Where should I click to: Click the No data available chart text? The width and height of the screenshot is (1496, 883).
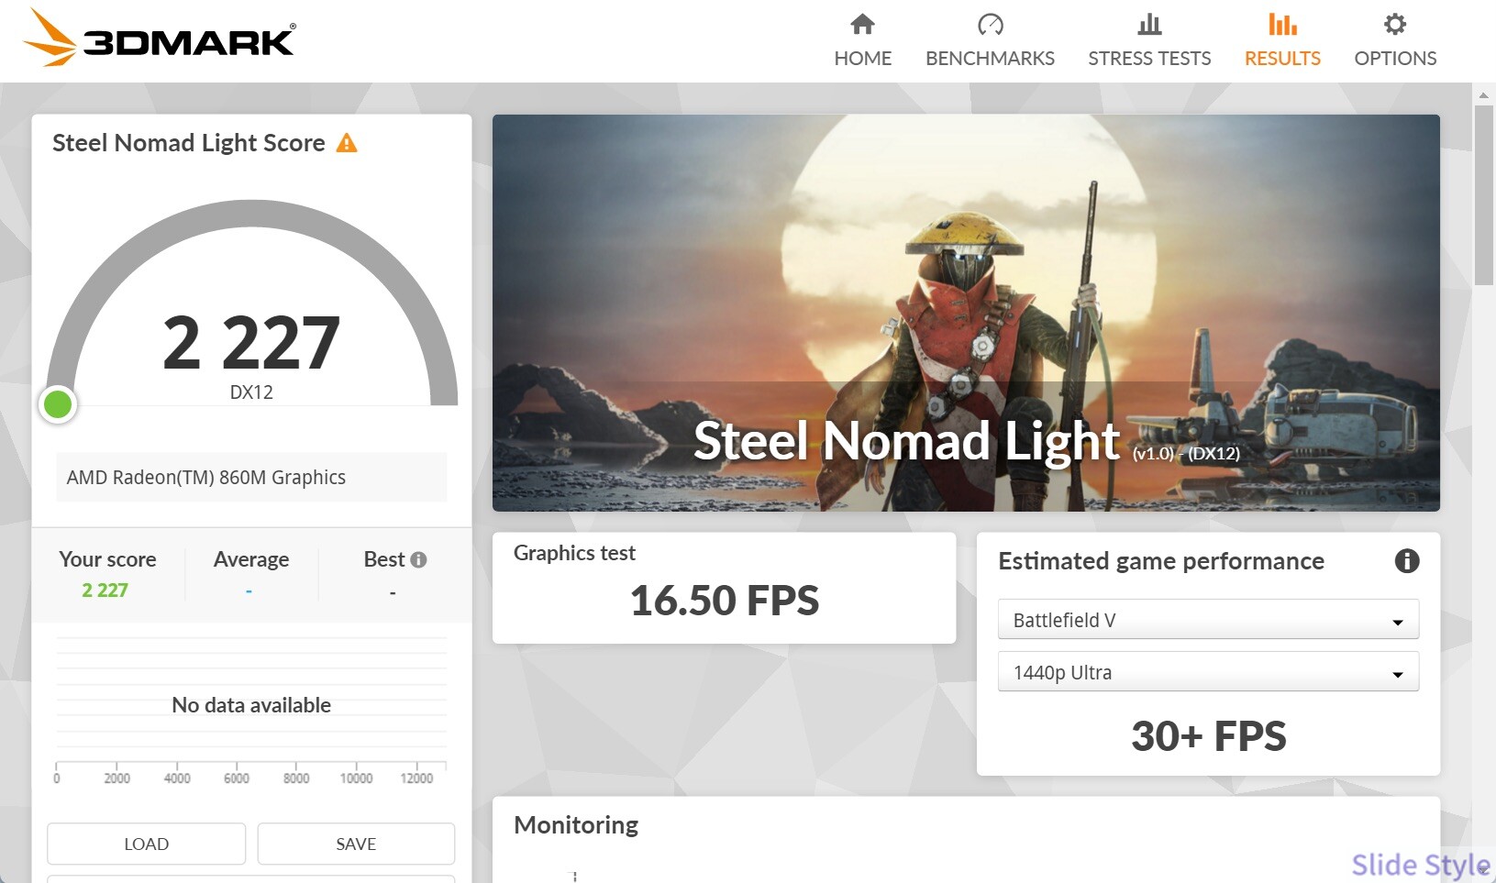tap(251, 705)
